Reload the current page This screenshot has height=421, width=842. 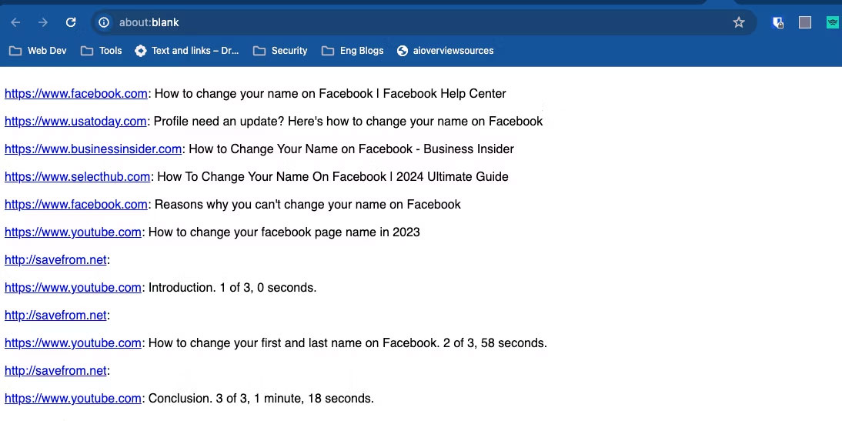pos(71,22)
